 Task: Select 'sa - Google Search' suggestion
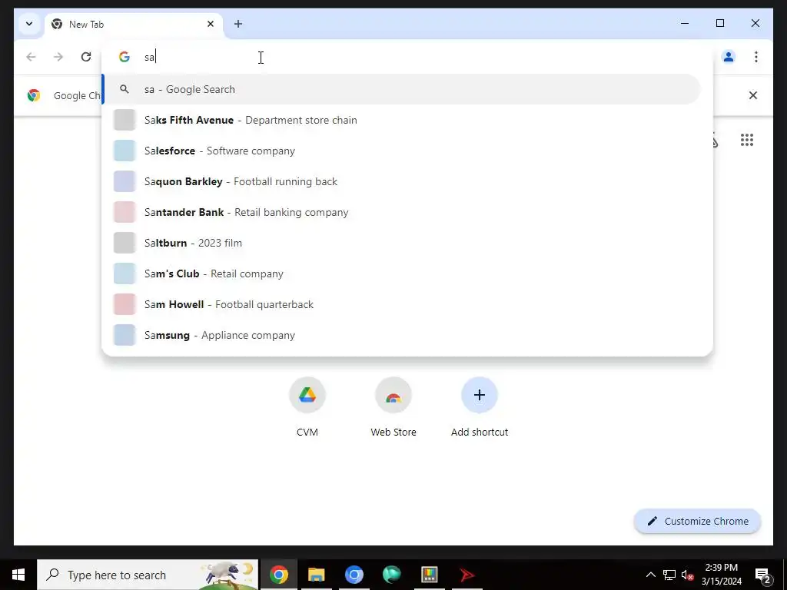(x=401, y=89)
